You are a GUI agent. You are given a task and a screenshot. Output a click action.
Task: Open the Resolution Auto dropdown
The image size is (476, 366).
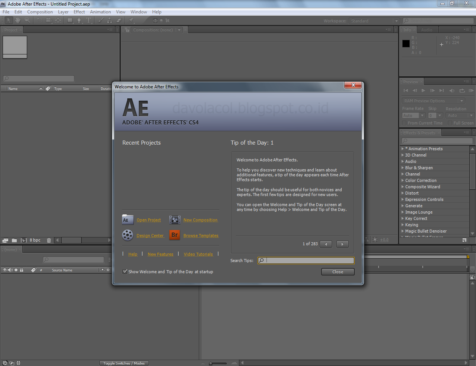coord(460,116)
